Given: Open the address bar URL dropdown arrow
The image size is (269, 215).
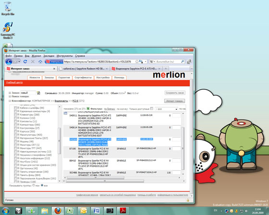Looking at the screenshot, I should click(x=146, y=61).
